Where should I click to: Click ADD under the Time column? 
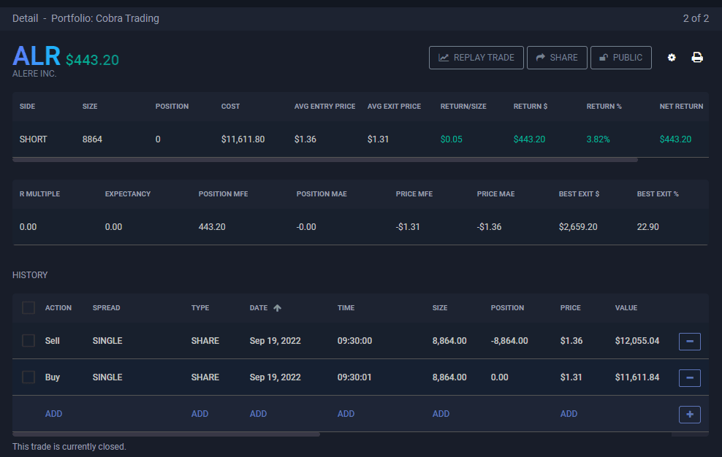346,414
